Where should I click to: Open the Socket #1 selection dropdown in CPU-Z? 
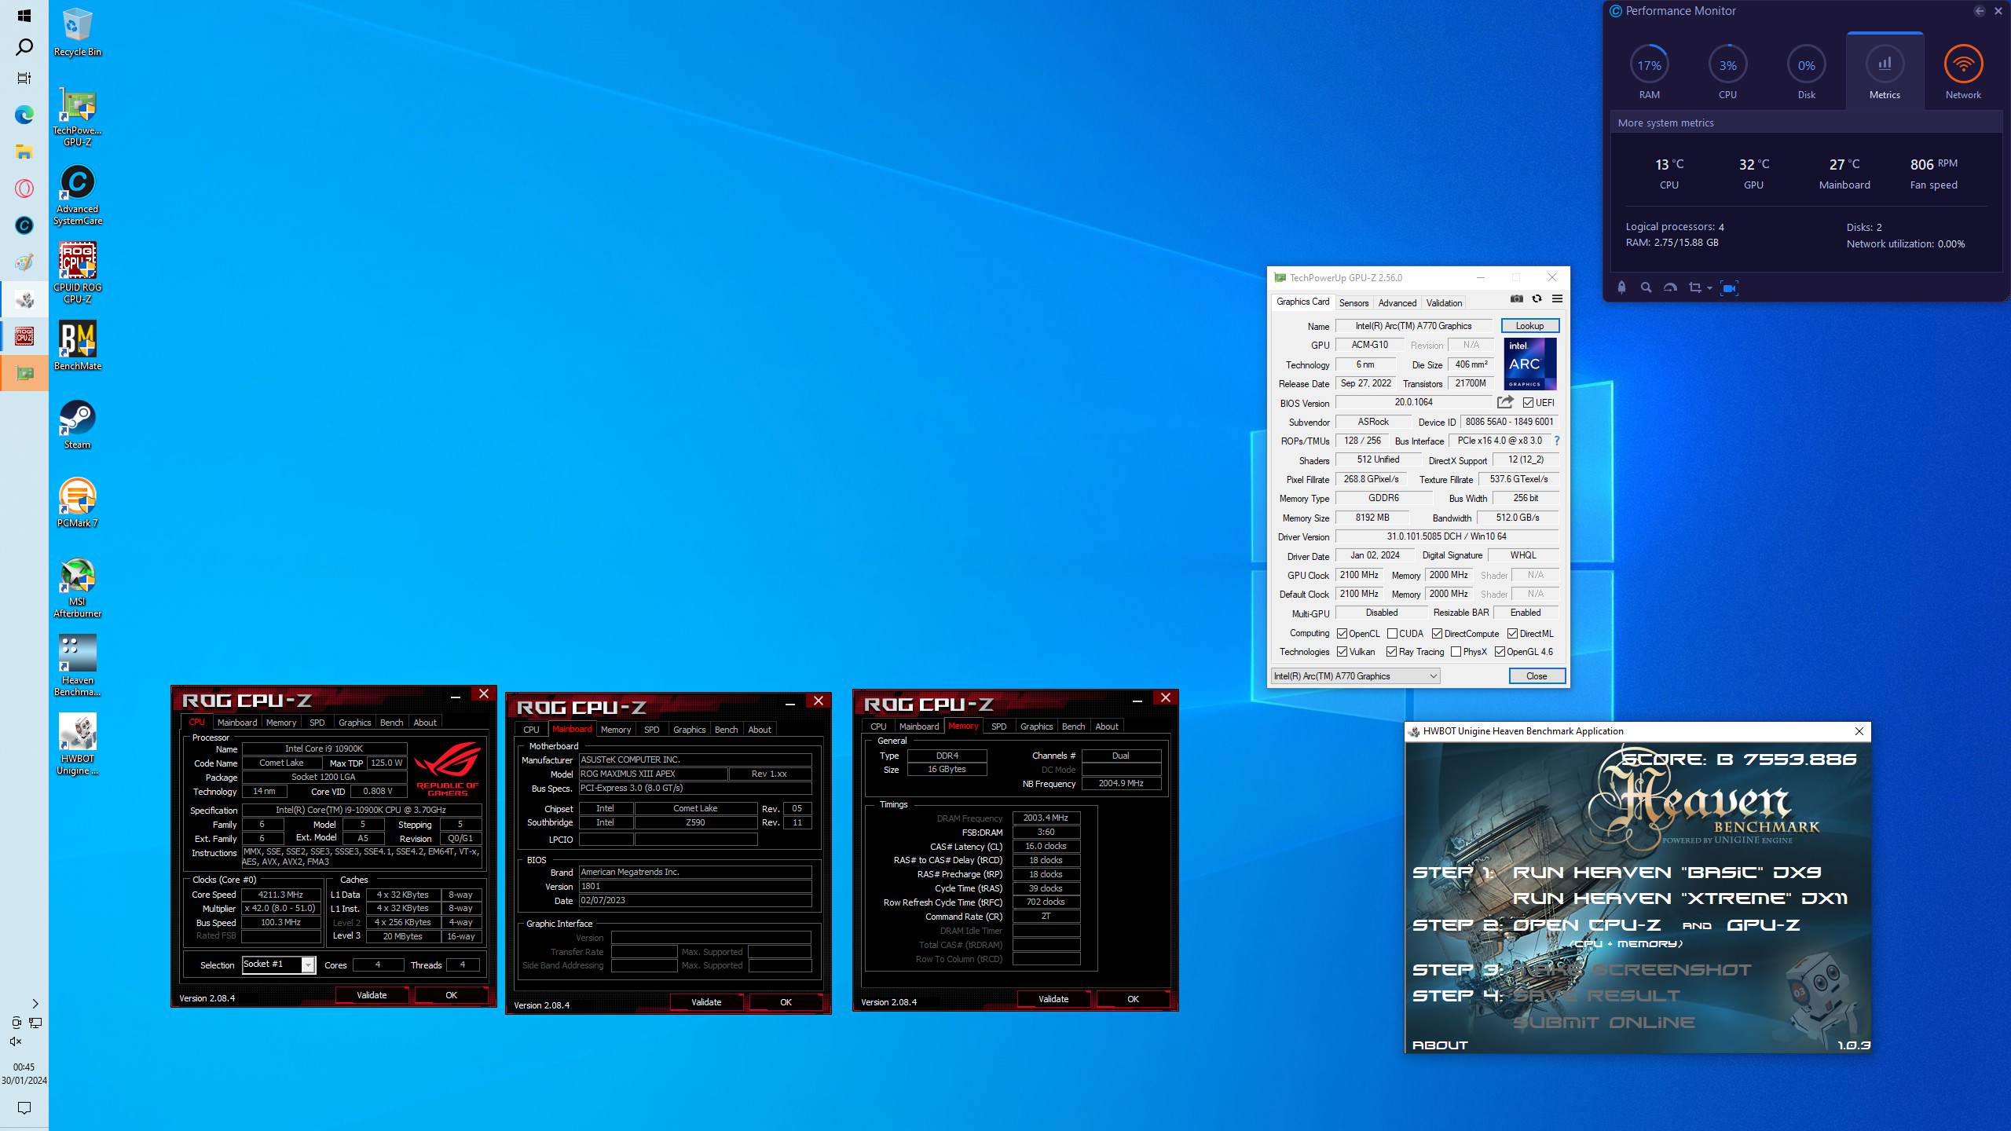(x=279, y=964)
